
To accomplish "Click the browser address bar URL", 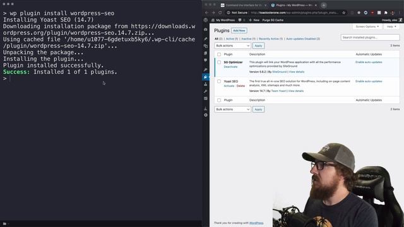I will click(x=294, y=13).
